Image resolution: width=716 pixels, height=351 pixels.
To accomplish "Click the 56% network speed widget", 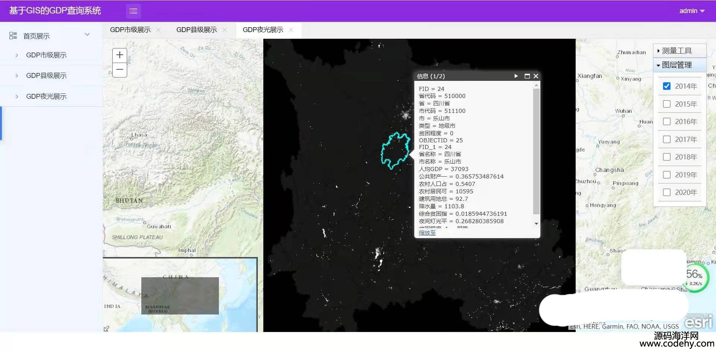I will pyautogui.click(x=694, y=277).
